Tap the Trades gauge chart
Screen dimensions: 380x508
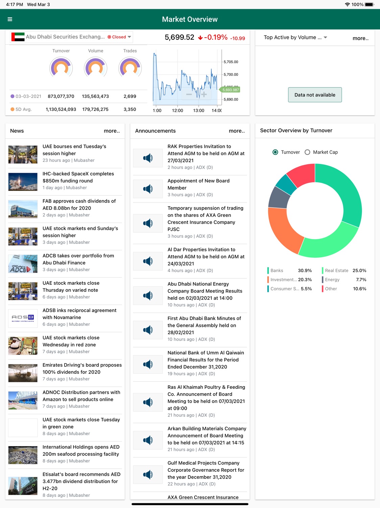pyautogui.click(x=130, y=67)
